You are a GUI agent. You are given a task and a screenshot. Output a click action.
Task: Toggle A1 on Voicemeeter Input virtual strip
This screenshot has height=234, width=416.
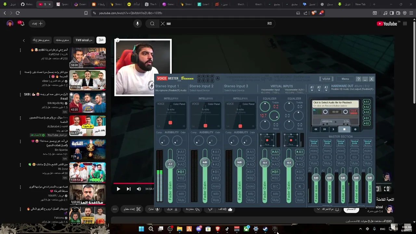[275, 152]
